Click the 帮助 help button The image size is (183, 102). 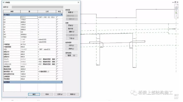(x=73, y=94)
